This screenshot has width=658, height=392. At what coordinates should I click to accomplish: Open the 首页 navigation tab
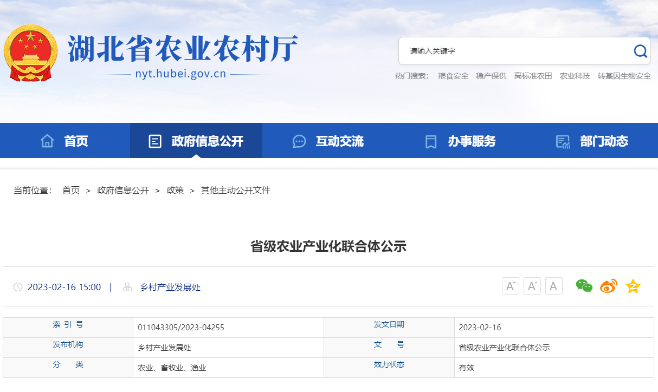(x=64, y=141)
